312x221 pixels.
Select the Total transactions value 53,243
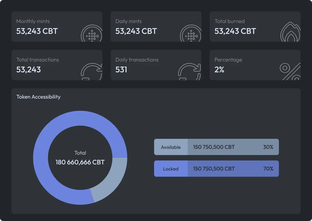28,70
